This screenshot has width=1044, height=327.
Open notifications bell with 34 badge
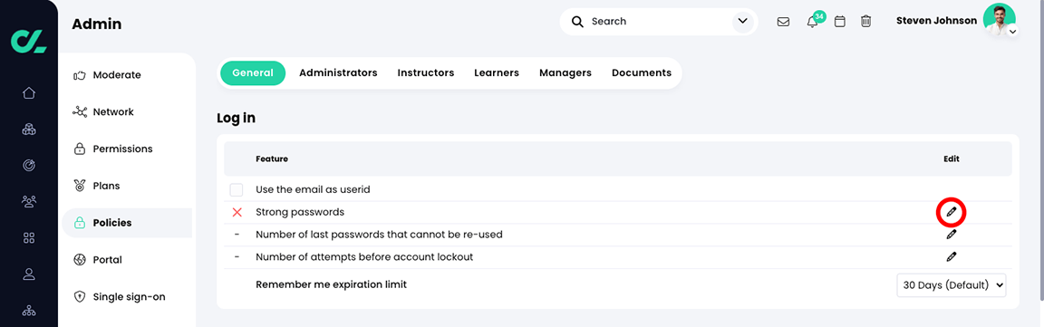click(x=813, y=21)
